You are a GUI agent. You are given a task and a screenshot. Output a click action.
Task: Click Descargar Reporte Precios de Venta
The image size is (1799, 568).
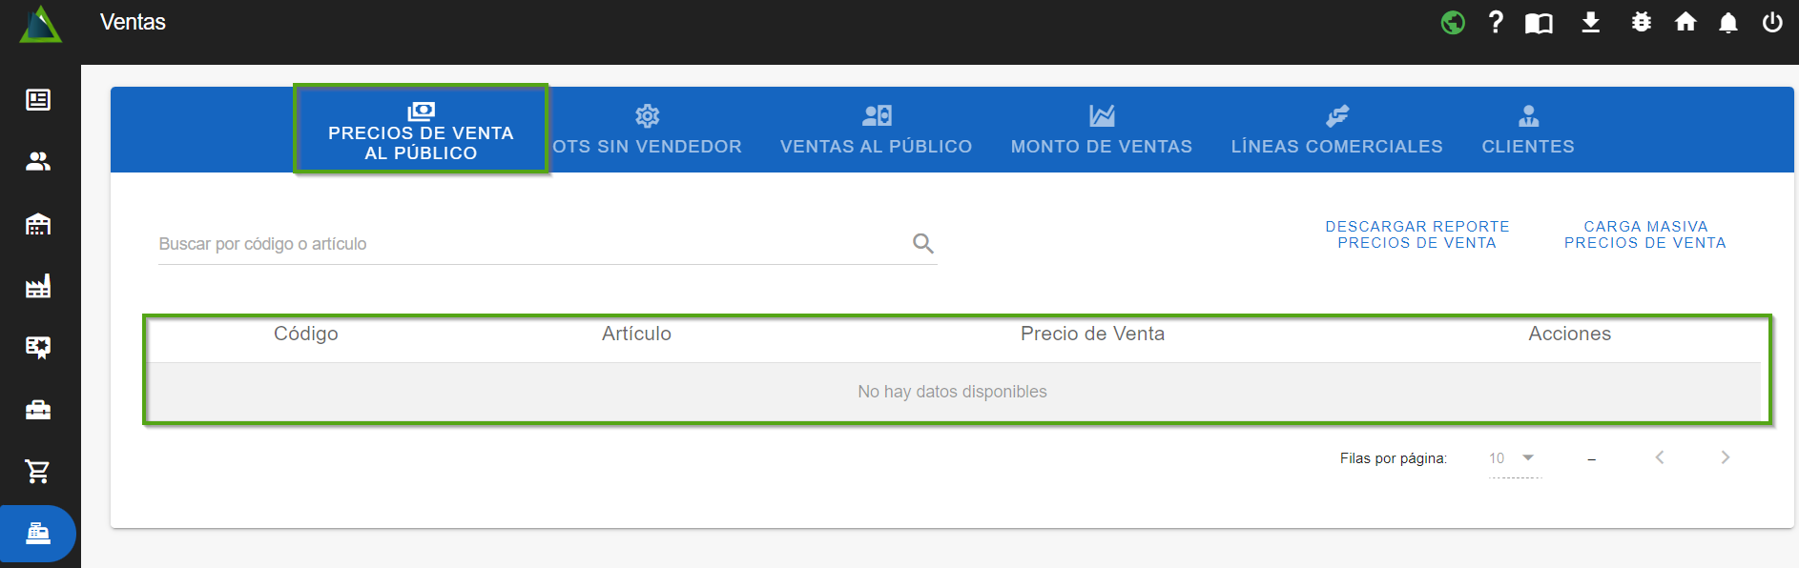pyautogui.click(x=1416, y=234)
